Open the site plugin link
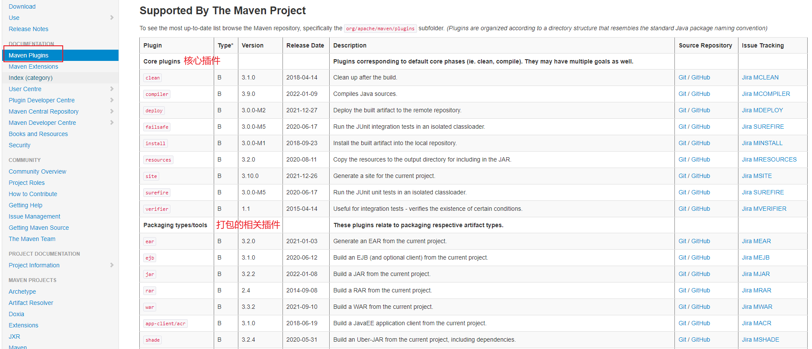Screen dimensions: 812x349 (x=151, y=176)
